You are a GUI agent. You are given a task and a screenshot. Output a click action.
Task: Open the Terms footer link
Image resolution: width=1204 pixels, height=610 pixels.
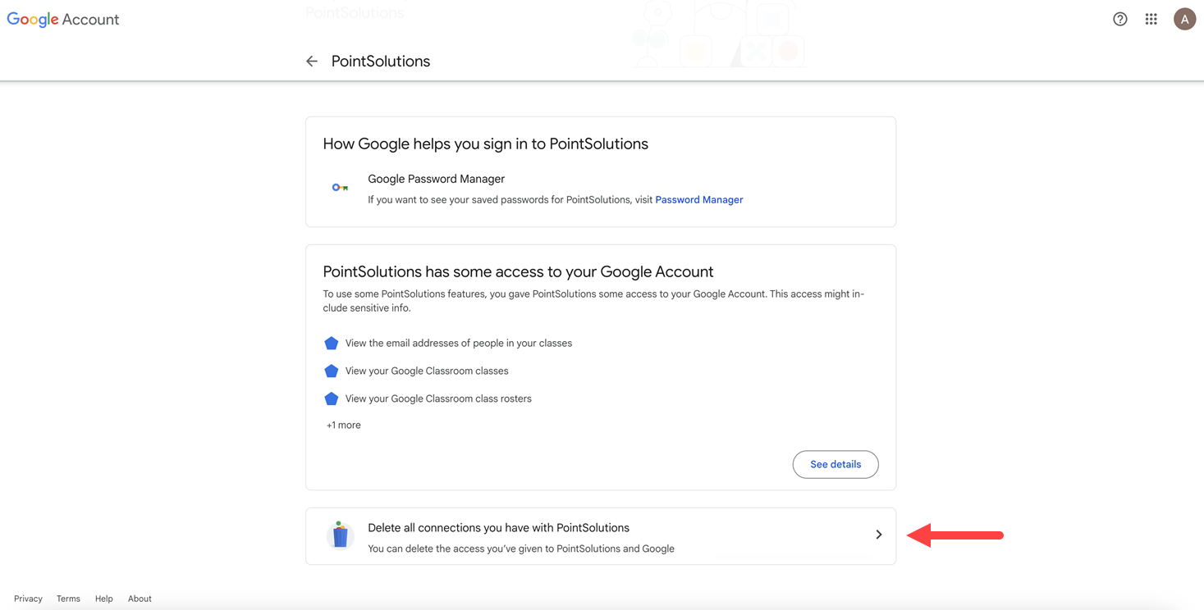tap(68, 599)
